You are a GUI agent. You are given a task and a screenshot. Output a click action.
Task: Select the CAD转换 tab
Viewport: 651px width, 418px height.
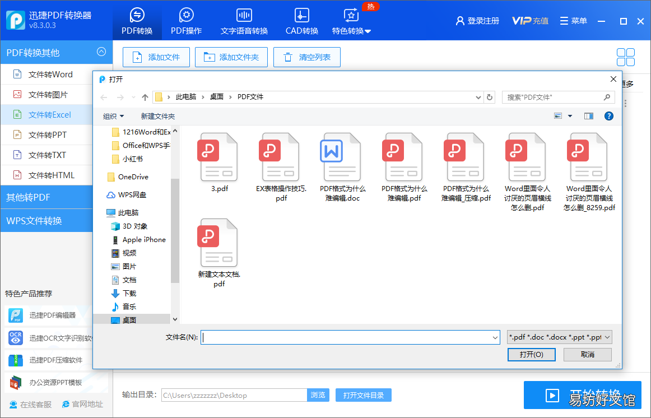pyautogui.click(x=302, y=21)
